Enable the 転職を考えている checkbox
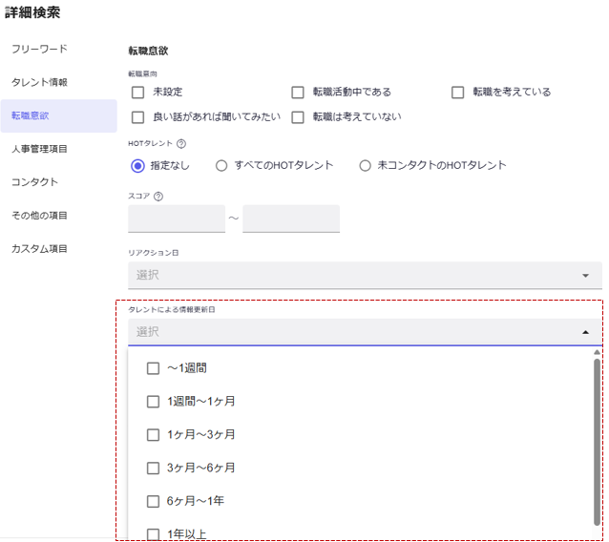This screenshot has height=542, width=609. 457,93
